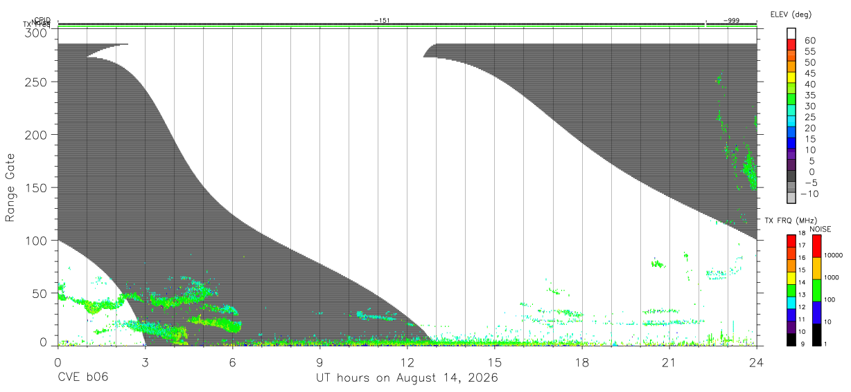Click the '150' range gate tick label
851x392 pixels.
pyautogui.click(x=35, y=187)
